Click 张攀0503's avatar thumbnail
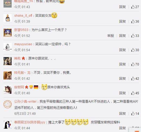Viewport: 141px width, 132px height. click(8, 33)
